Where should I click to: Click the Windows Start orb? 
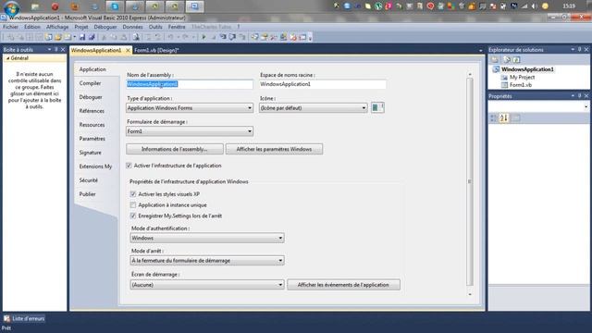[x=11, y=7]
